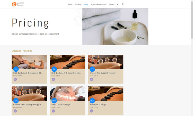Image resolution: width=193 pixels, height=116 pixels.
Task: Click the vertical page scrollbar
Action: click(x=192, y=58)
